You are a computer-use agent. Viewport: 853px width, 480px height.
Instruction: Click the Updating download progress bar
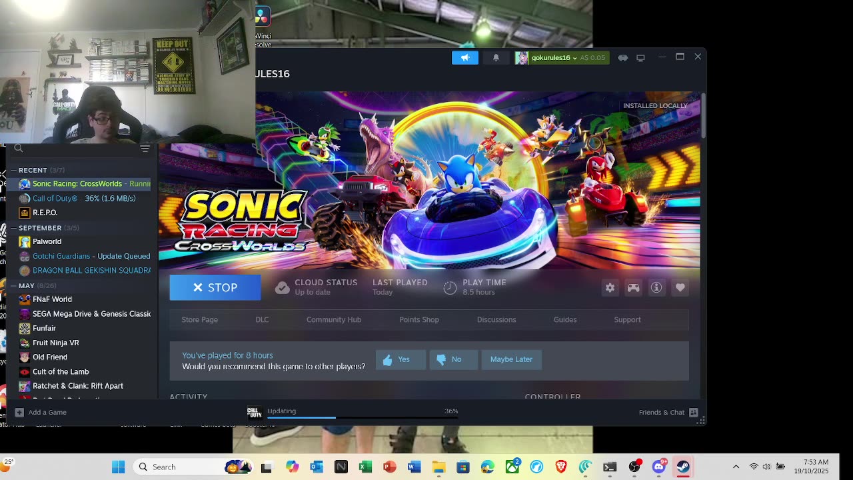pos(363,418)
